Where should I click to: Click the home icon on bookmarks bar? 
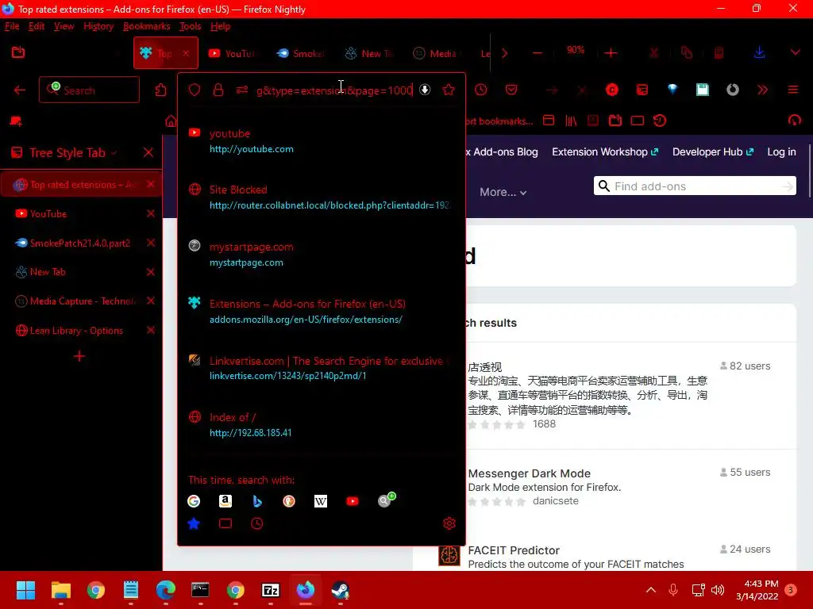click(x=171, y=121)
